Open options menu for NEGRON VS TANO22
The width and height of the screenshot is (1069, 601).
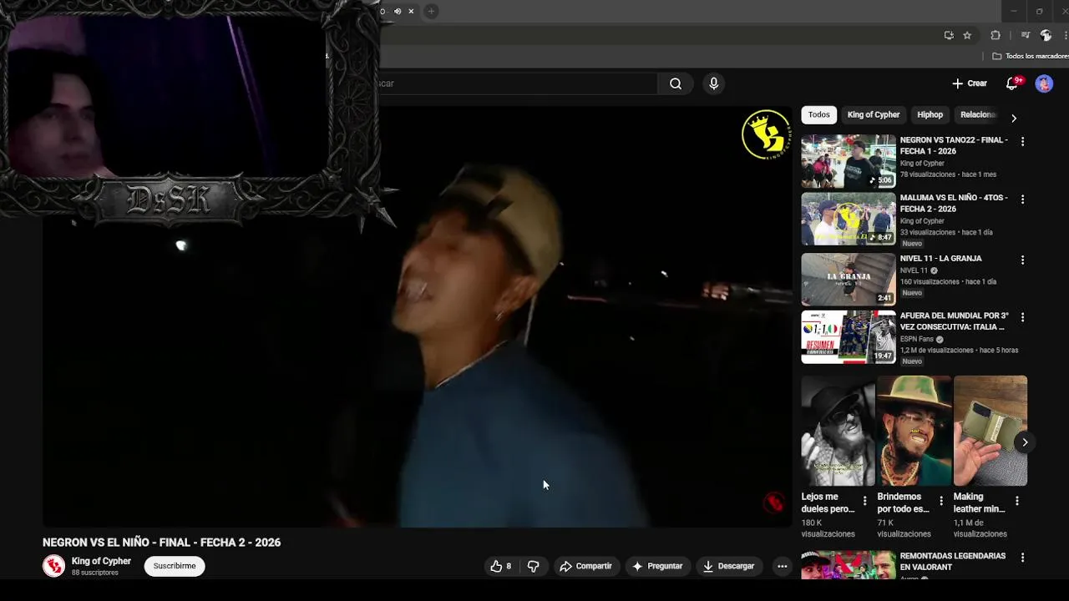click(x=1022, y=142)
